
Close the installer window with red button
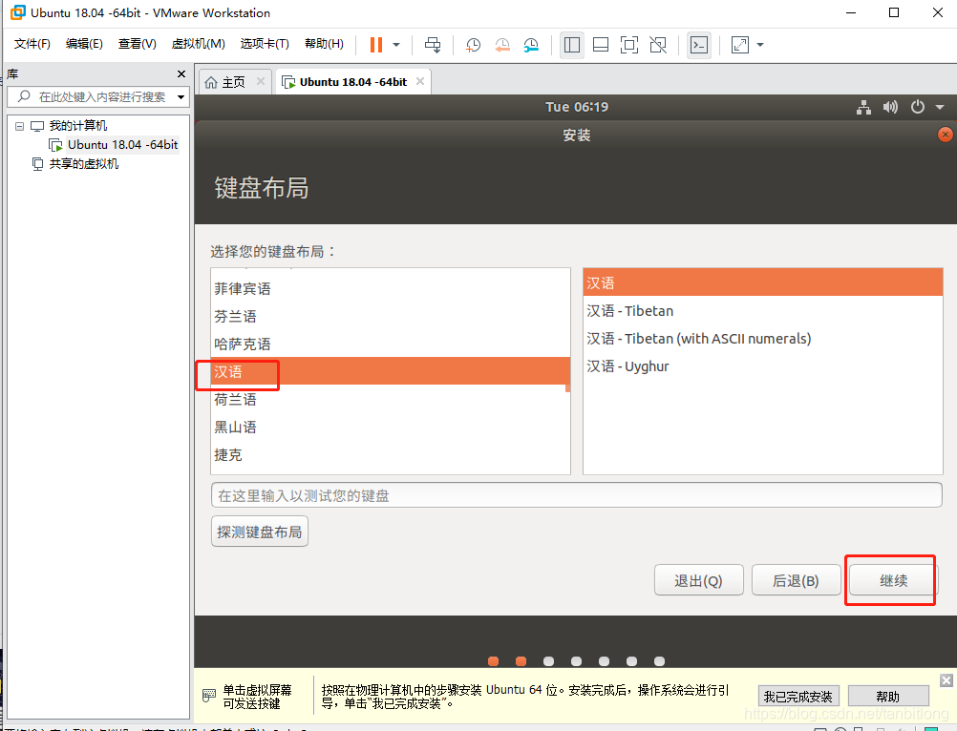[945, 135]
